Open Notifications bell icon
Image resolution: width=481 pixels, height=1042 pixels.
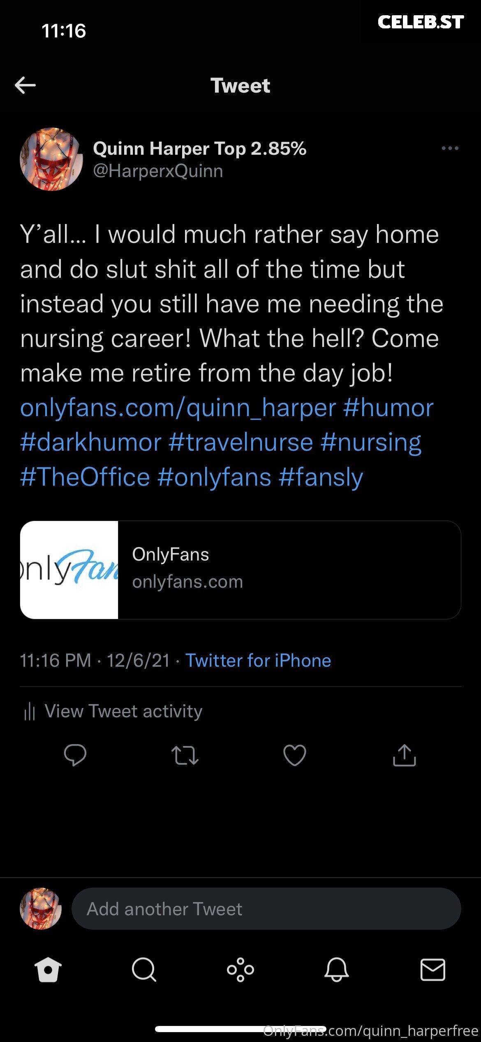337,970
